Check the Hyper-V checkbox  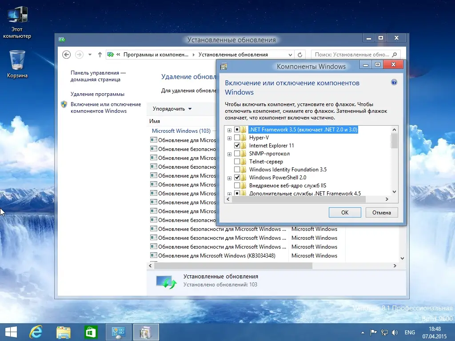[237, 138]
